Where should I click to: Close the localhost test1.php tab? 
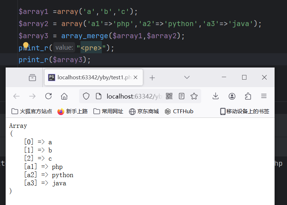pos(135,77)
